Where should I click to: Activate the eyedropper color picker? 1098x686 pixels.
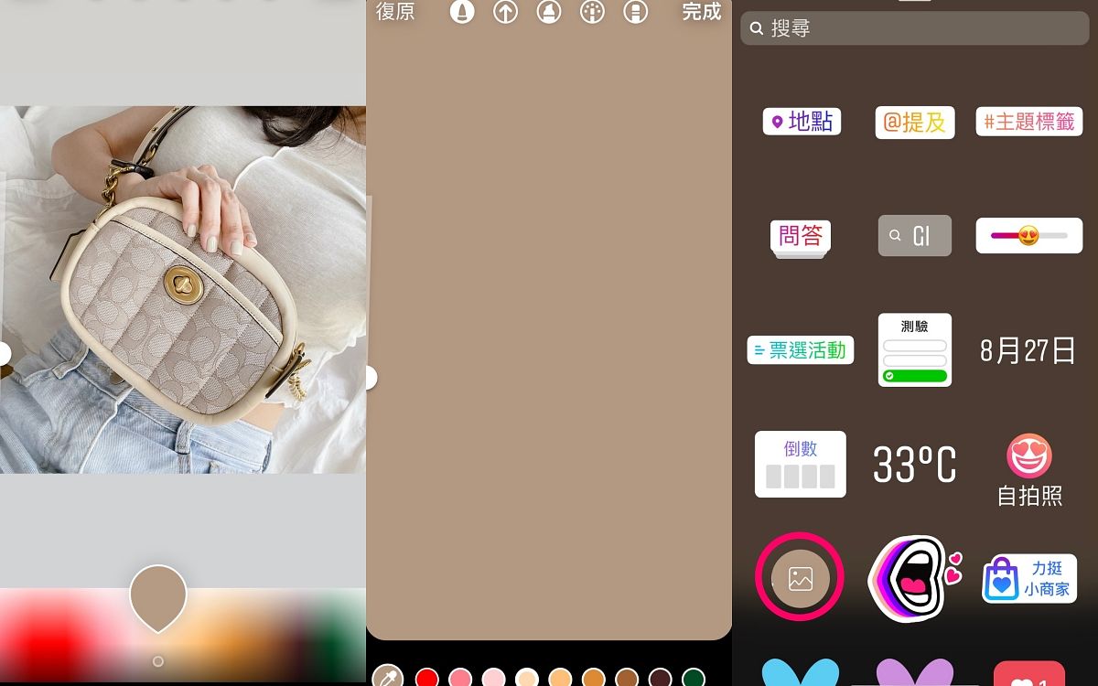pos(388,677)
